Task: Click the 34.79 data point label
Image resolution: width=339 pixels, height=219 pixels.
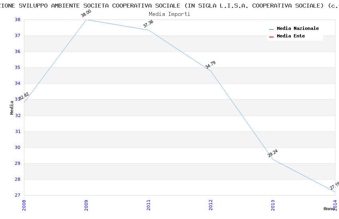Action: point(210,65)
